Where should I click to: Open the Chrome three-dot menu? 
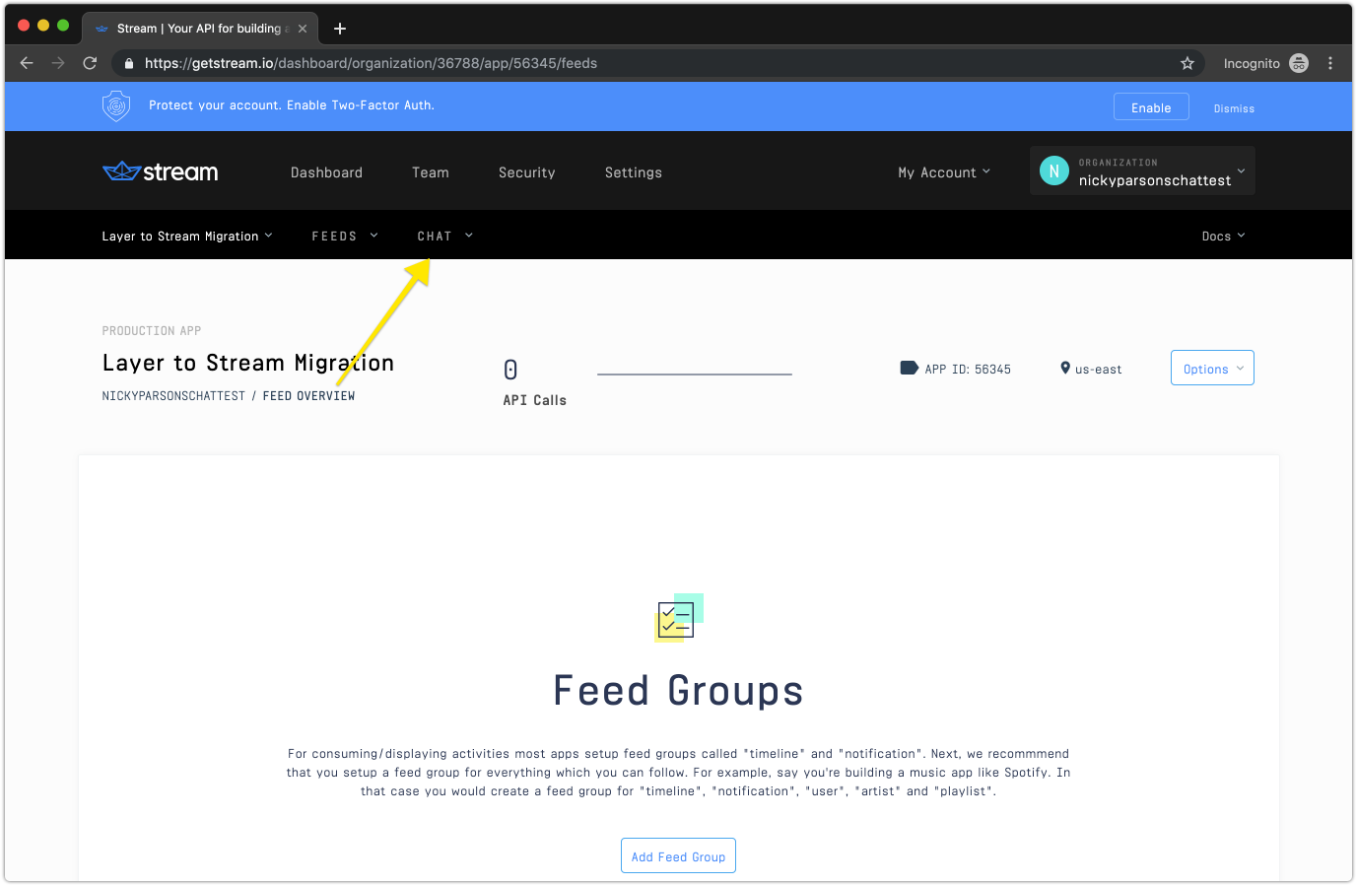point(1330,63)
